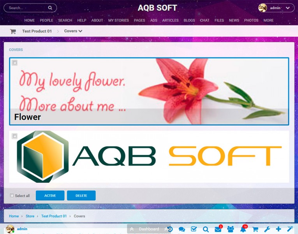This screenshot has width=298, height=234.
Task: Open BLOGS in the navigation bar
Action: (189, 20)
